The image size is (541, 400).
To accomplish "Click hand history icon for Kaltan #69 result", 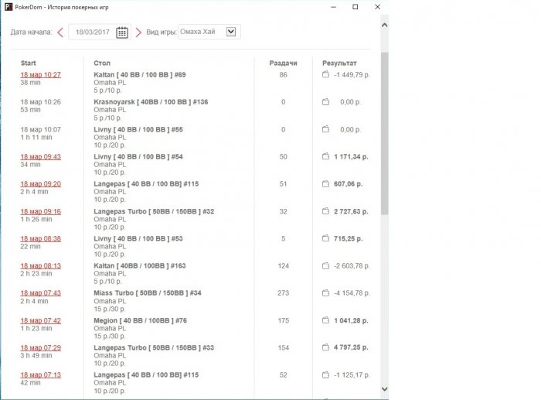I will click(x=326, y=75).
